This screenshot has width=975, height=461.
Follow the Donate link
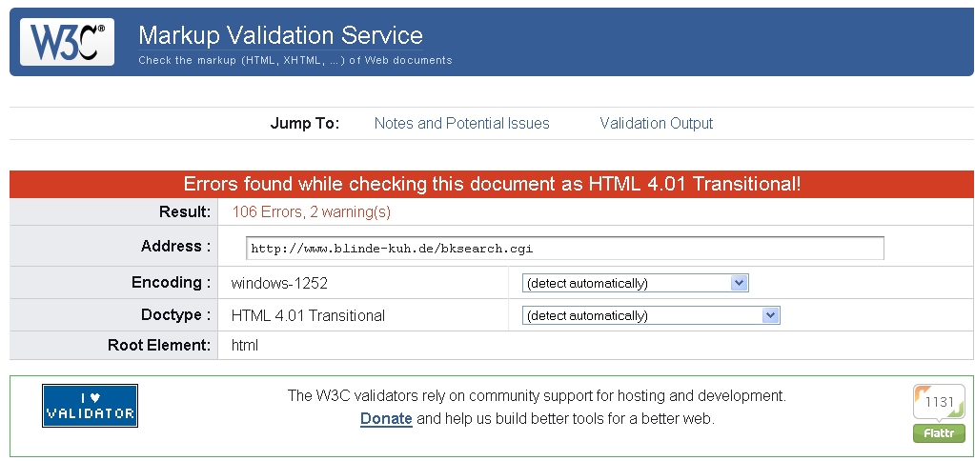[x=386, y=418]
